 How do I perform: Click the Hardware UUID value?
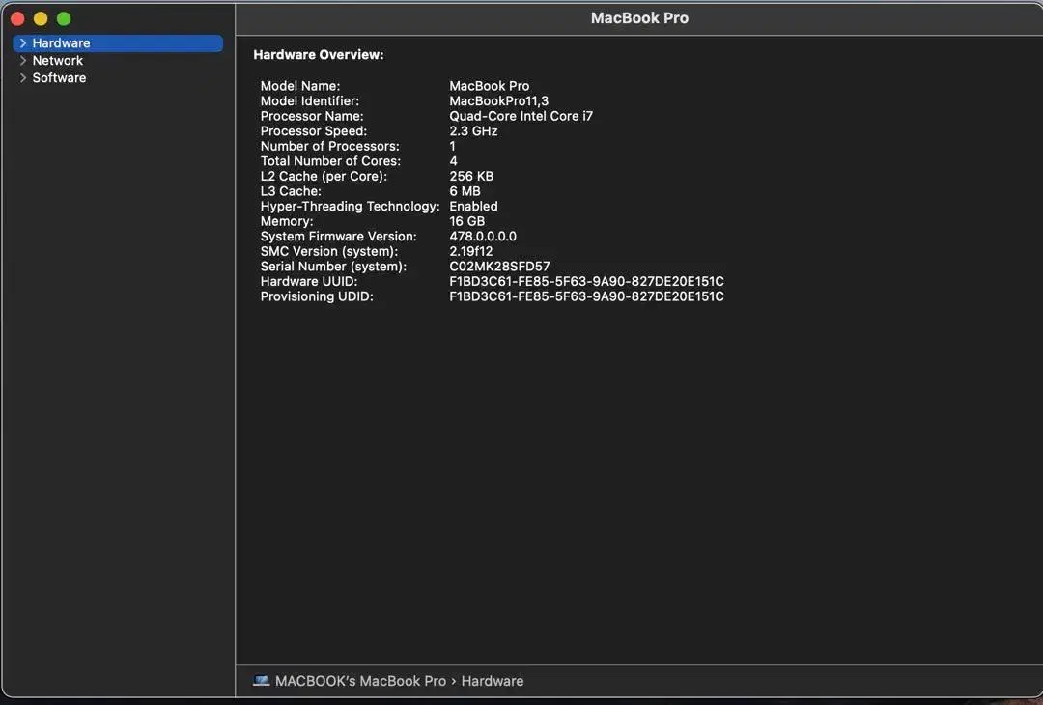(x=586, y=282)
